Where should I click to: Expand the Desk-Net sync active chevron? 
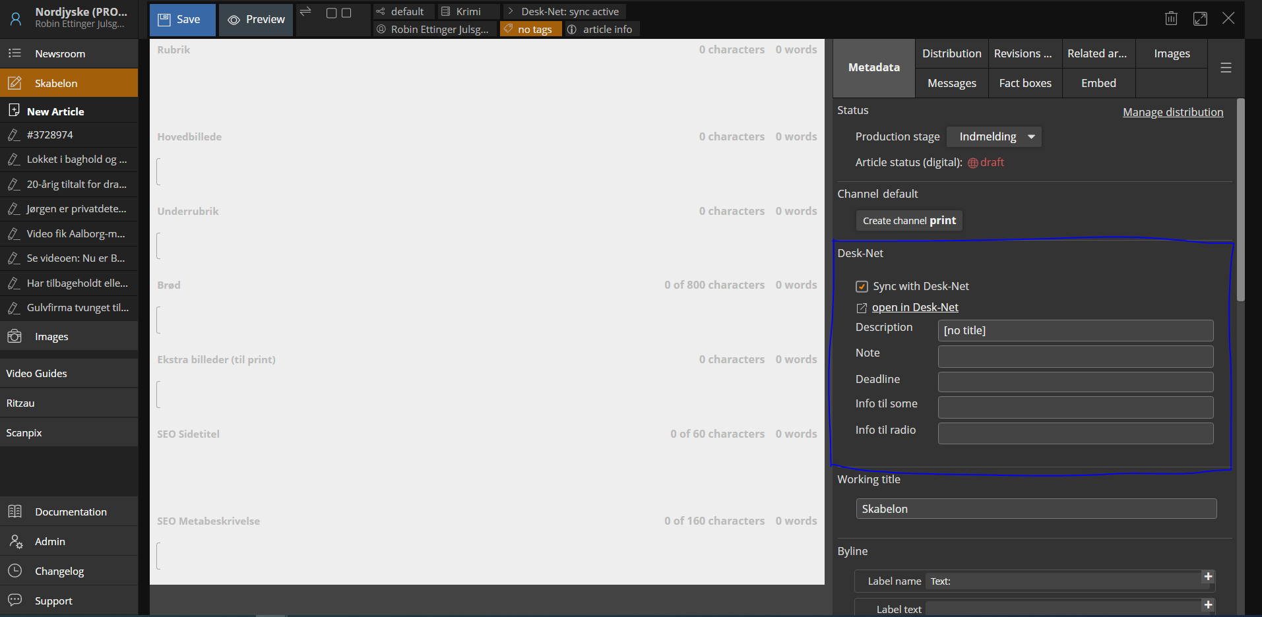tap(511, 12)
